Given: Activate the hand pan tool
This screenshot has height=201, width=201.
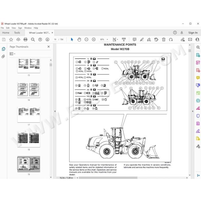Looking at the screenshot, I should click(79, 40).
